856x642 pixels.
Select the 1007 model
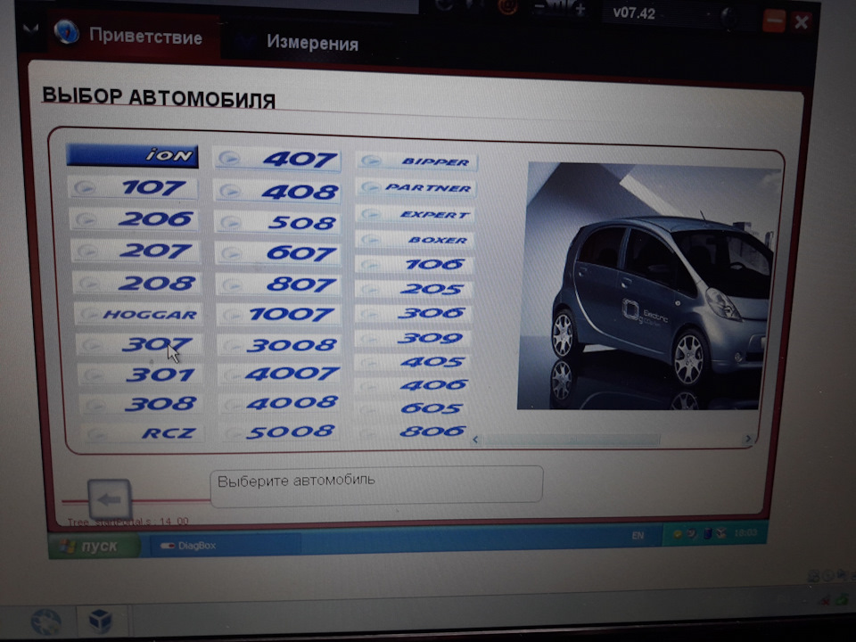pyautogui.click(x=279, y=315)
